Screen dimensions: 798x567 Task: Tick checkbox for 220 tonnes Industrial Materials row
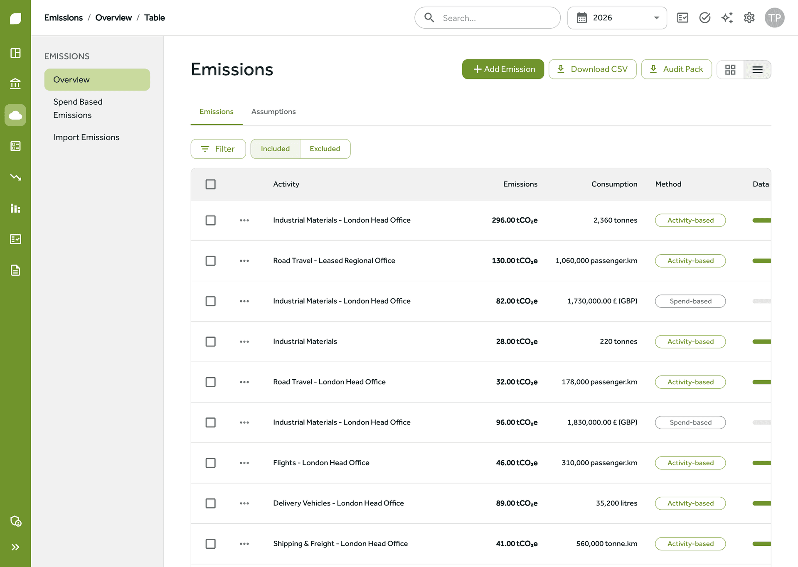click(211, 341)
